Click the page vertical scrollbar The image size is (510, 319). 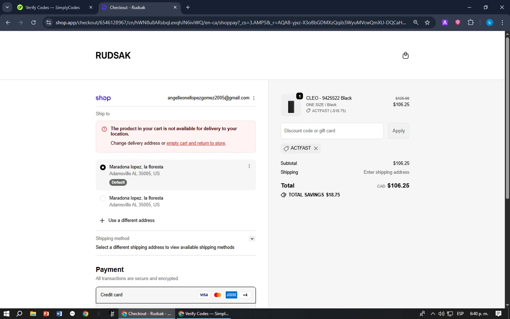[x=507, y=118]
